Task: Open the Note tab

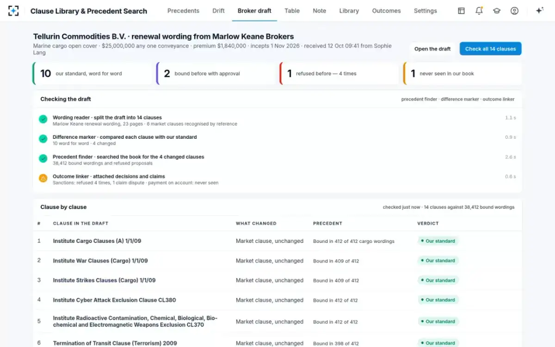Action: [x=319, y=11]
